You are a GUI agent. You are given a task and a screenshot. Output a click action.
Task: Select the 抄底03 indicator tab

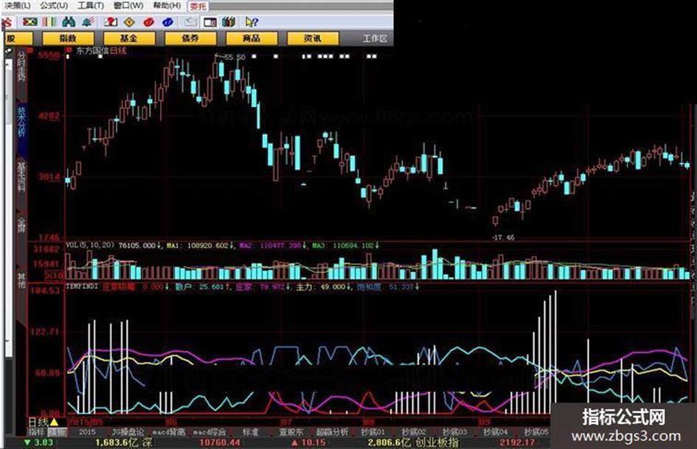click(455, 431)
